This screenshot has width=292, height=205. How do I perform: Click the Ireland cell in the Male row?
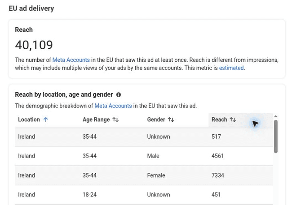(27, 156)
